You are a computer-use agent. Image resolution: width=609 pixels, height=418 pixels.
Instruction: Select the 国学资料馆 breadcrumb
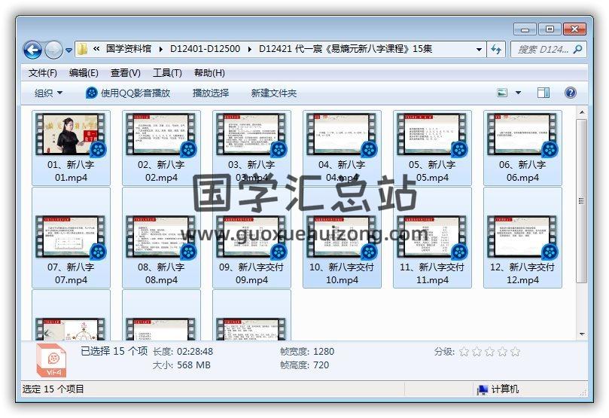[x=129, y=48]
